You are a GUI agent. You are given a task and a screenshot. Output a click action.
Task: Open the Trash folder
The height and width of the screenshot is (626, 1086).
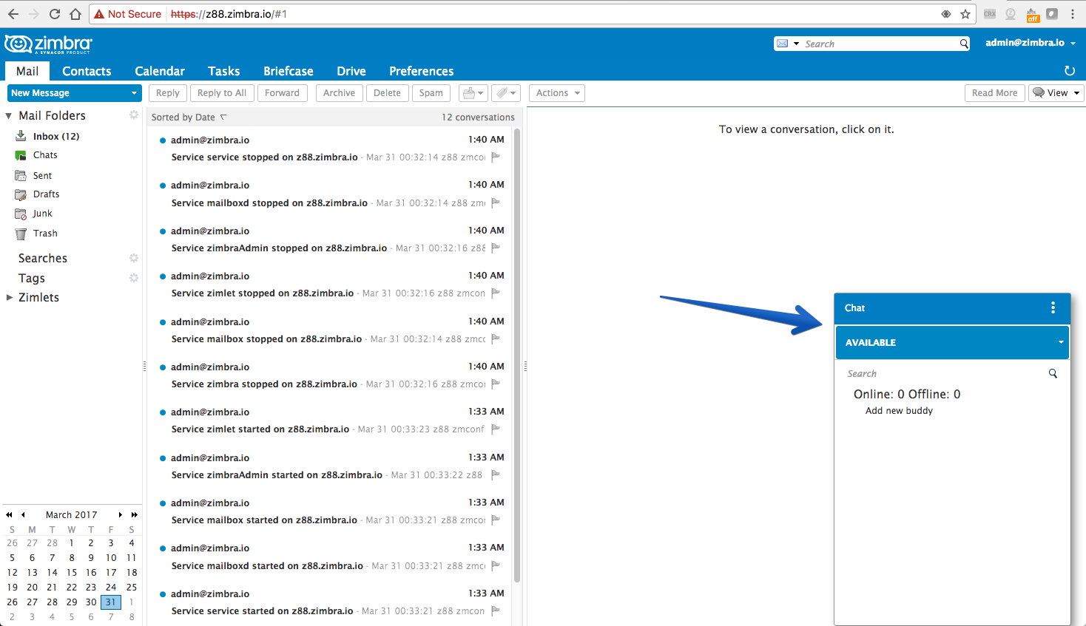click(x=44, y=234)
